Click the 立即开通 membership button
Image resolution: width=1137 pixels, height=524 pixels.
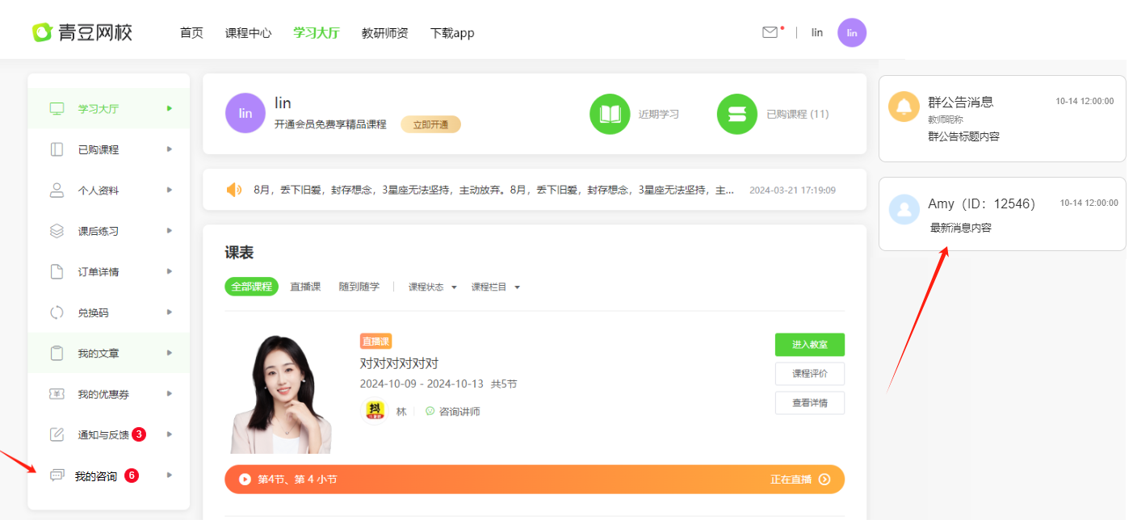(x=430, y=124)
